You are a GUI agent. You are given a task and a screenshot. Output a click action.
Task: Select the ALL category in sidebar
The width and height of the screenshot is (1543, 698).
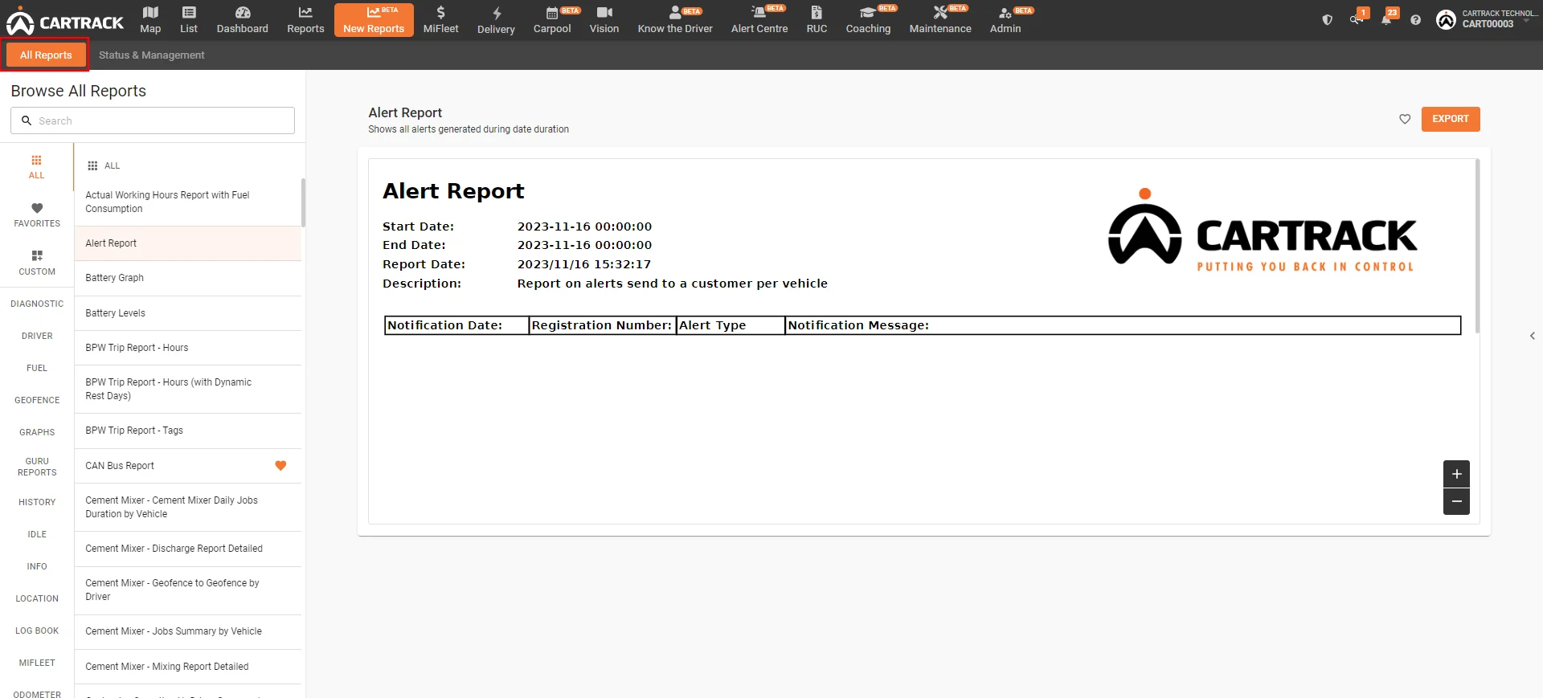[37, 167]
